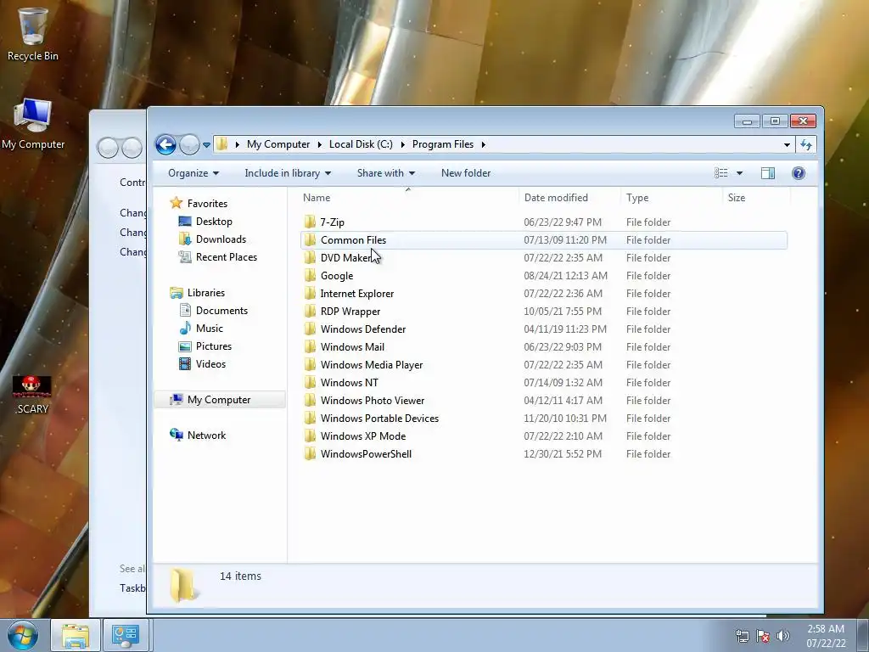
Task: Click the New folder button
Action: pyautogui.click(x=466, y=173)
